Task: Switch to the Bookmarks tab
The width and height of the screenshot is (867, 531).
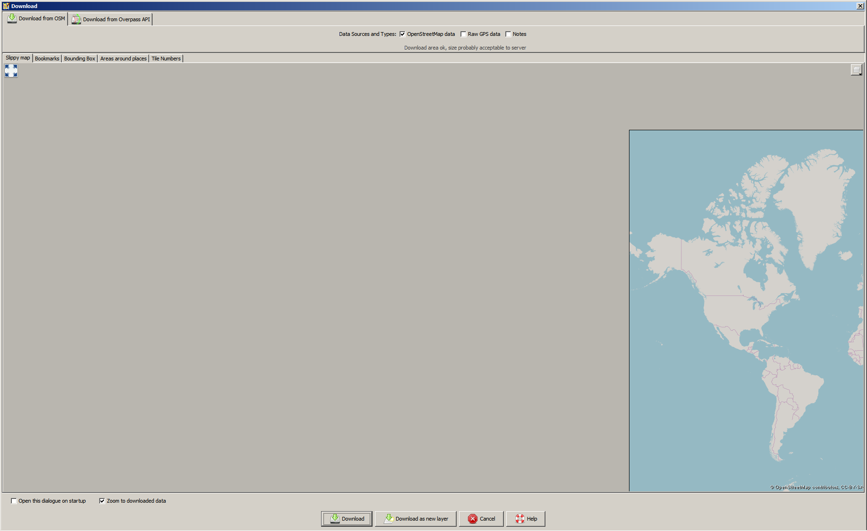Action: coord(47,59)
